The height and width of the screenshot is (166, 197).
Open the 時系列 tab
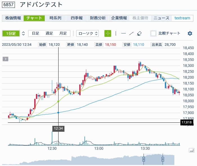pyautogui.click(x=55, y=18)
